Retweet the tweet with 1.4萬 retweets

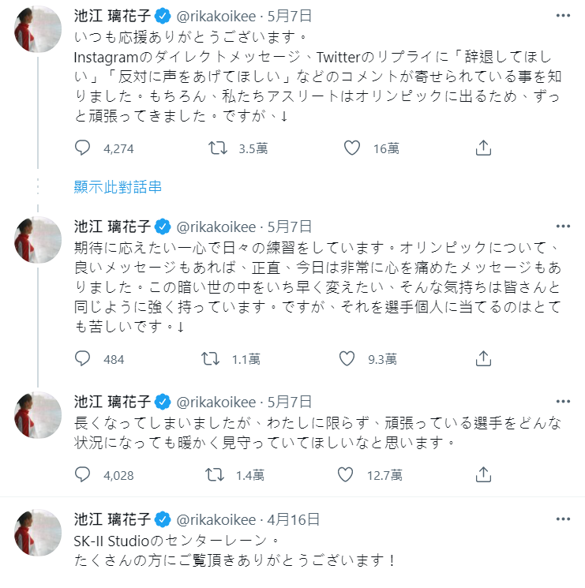pos(215,475)
